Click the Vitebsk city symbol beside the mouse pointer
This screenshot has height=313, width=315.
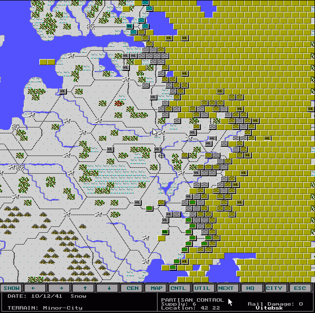click(x=161, y=132)
